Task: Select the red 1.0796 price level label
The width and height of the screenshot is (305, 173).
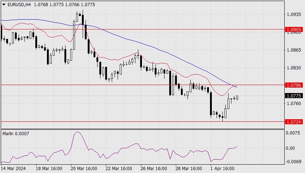Action: [294, 85]
